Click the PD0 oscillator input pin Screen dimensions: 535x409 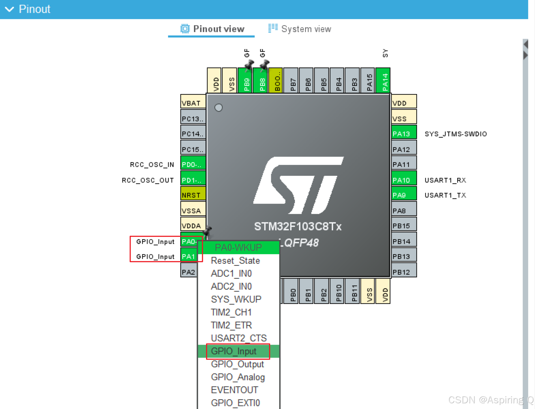[193, 163]
